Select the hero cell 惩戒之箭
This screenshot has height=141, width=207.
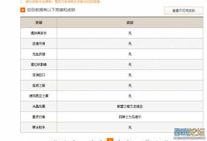coord(39,85)
